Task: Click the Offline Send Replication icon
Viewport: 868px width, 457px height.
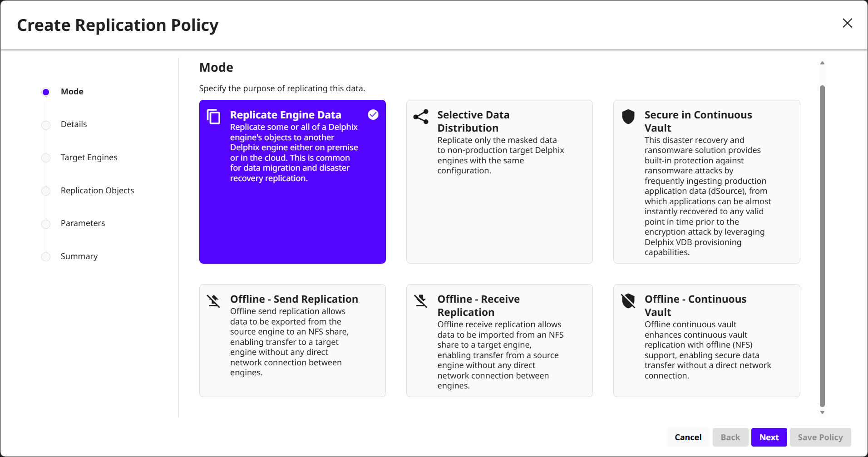Action: (213, 301)
